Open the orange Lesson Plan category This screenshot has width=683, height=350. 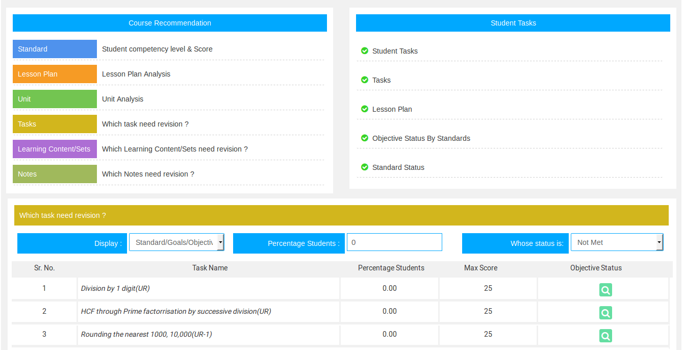point(55,74)
